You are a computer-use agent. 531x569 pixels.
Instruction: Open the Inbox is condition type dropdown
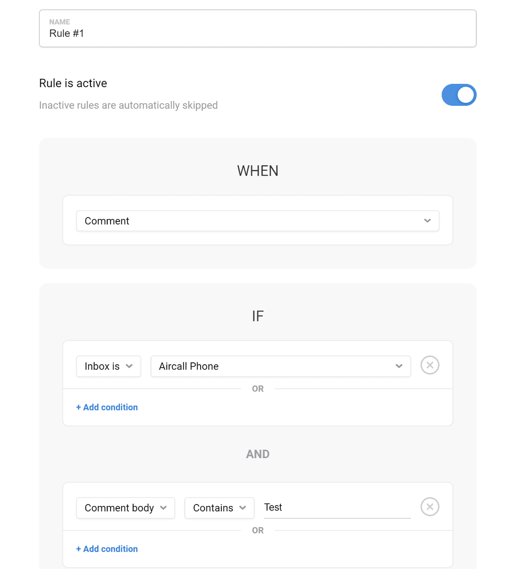tap(108, 366)
